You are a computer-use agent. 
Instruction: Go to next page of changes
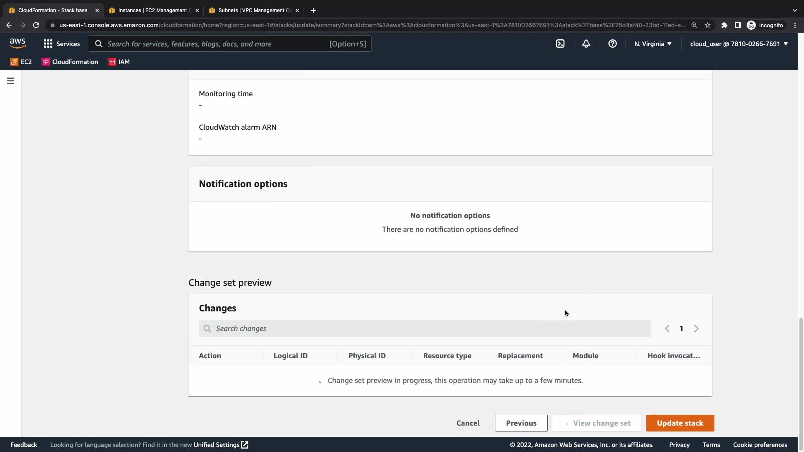point(696,329)
